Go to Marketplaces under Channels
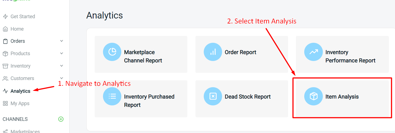Screen dimensions: 395x133 25,131
